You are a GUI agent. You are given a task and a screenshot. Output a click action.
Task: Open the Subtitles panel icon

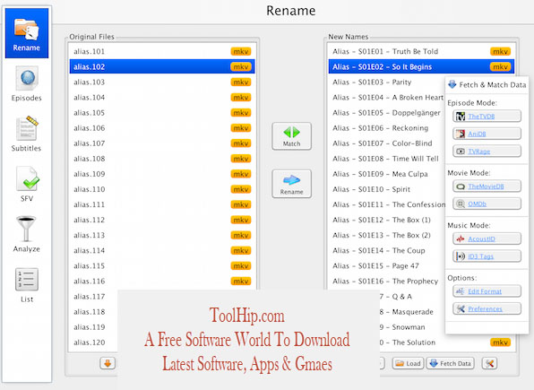coord(26,134)
